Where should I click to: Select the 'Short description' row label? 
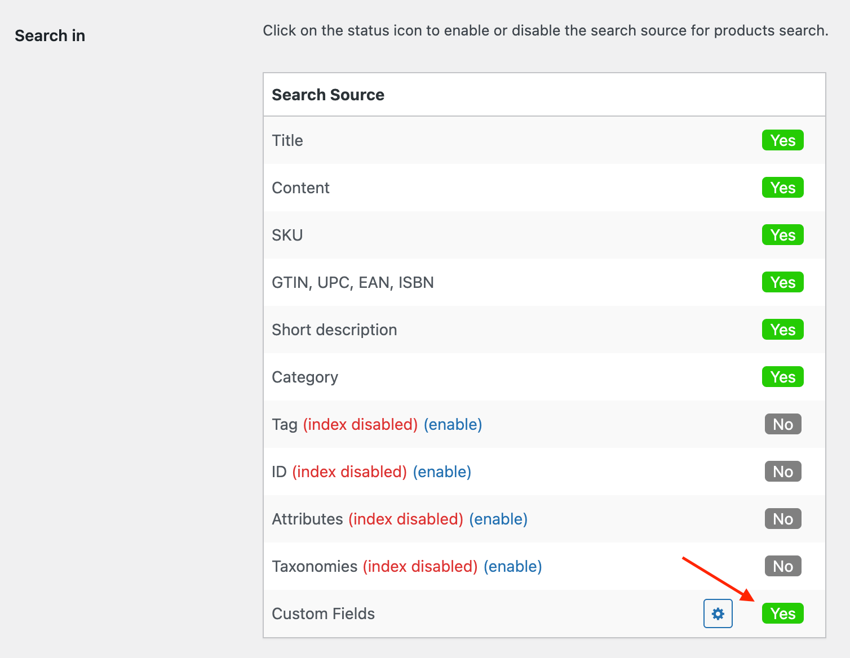(334, 330)
